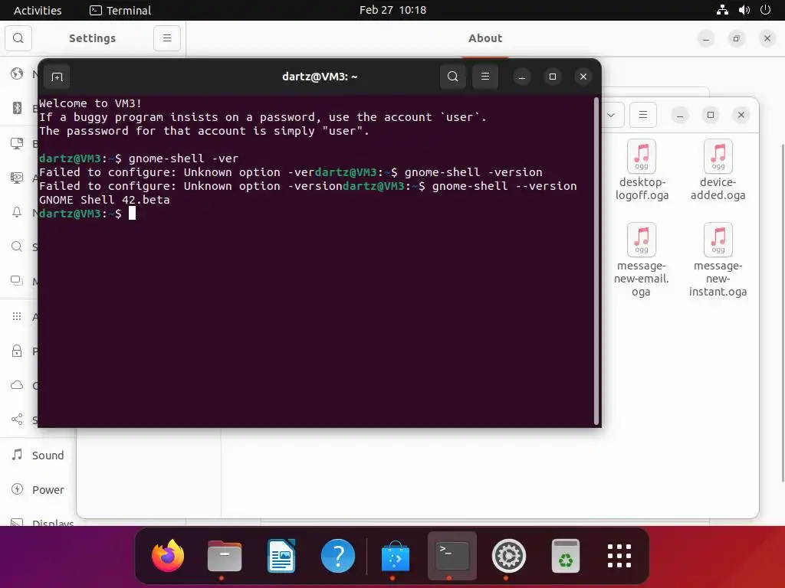Click the grid Applications icon in Settings sidebar
This screenshot has width=785, height=588.
pos(17,316)
